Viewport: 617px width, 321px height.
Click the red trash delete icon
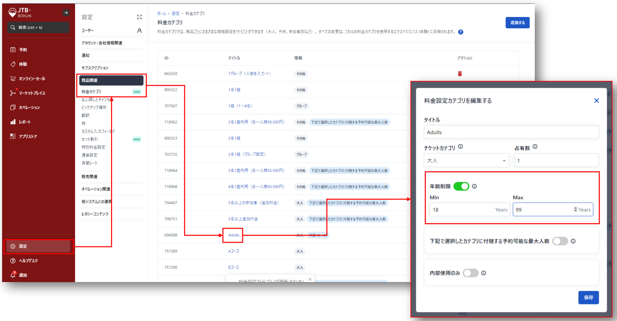460,74
